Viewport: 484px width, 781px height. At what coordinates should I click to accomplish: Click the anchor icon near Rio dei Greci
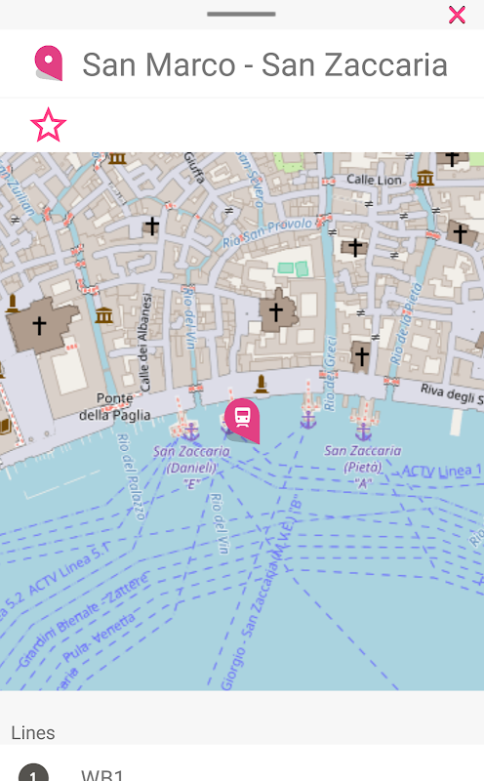pos(308,420)
